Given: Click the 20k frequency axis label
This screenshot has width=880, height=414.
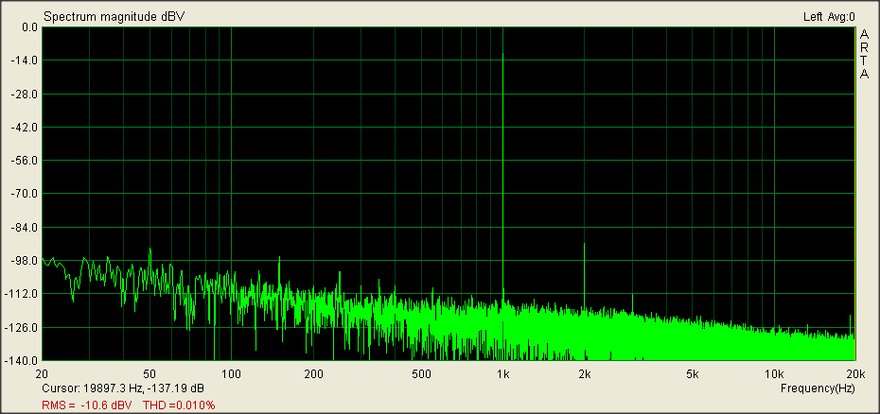Looking at the screenshot, I should [x=855, y=374].
